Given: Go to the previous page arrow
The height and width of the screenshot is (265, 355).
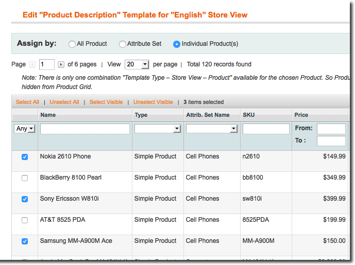Looking at the screenshot, I should [x=32, y=65].
